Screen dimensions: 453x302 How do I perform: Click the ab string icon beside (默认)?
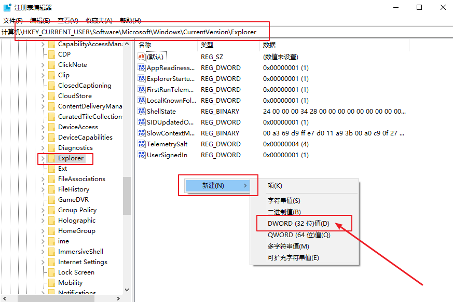click(x=141, y=57)
